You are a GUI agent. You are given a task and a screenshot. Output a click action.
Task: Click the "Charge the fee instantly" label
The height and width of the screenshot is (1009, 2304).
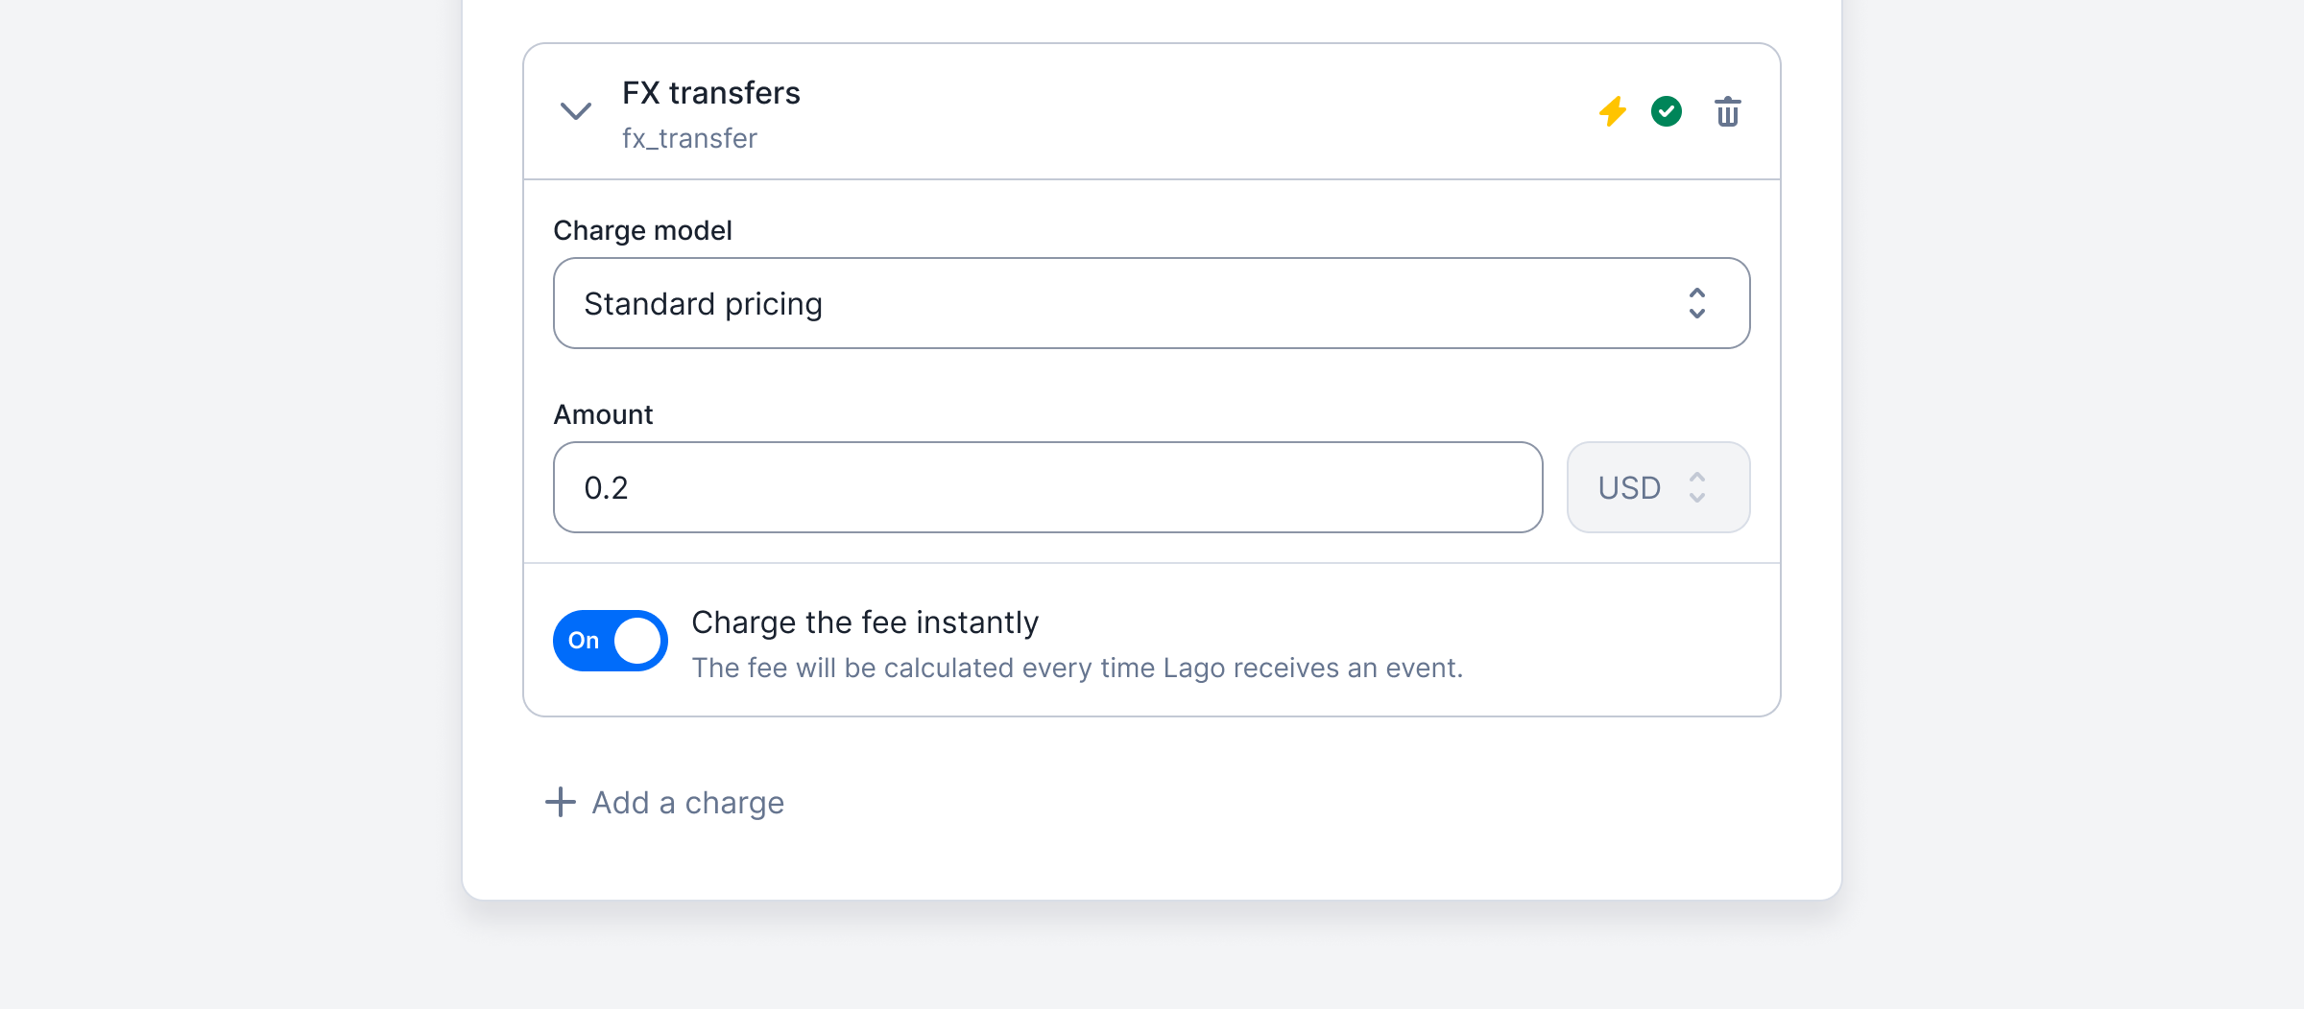point(865,622)
